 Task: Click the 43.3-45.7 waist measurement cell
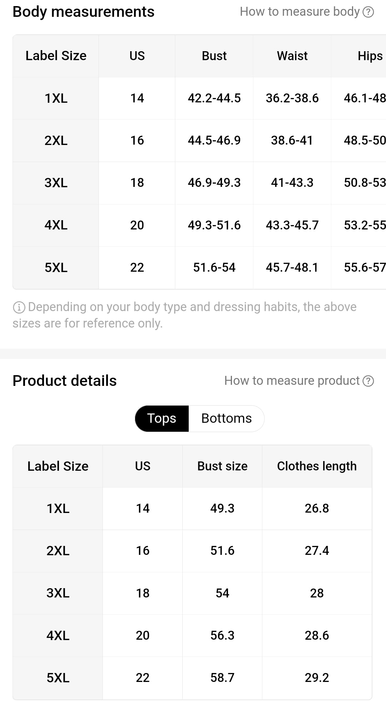(292, 225)
